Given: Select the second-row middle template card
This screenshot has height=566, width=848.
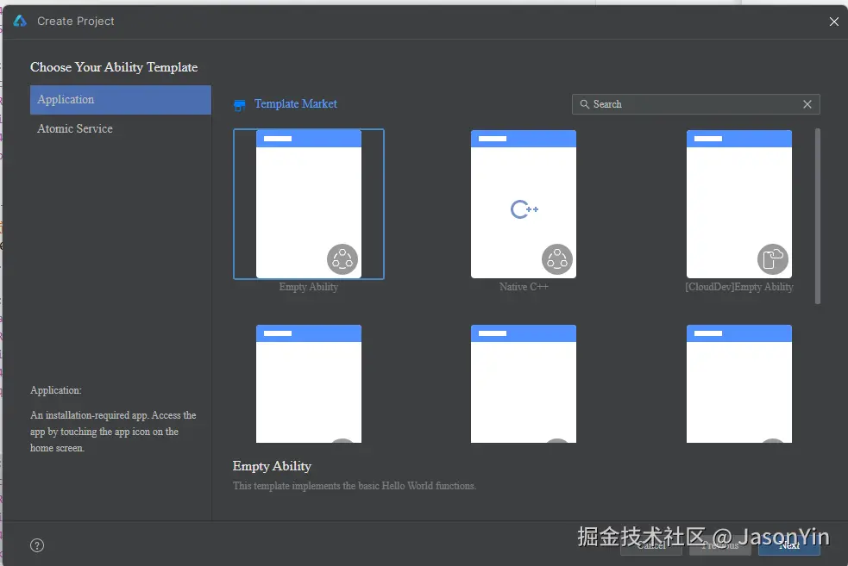Looking at the screenshot, I should [524, 384].
